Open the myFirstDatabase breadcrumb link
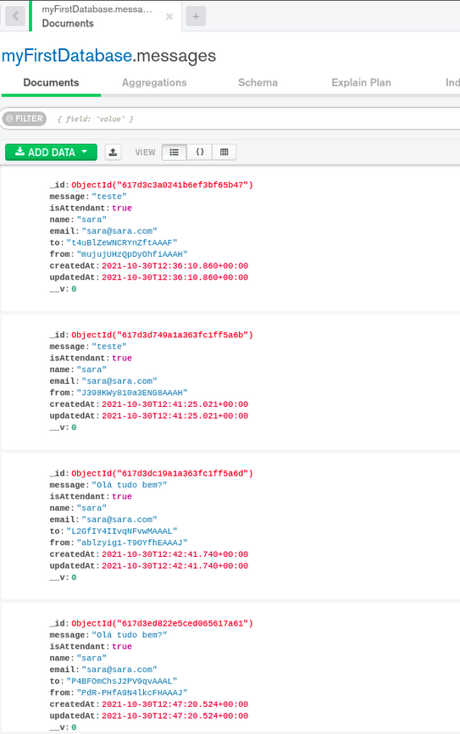Image resolution: width=460 pixels, height=734 pixels. tap(67, 56)
